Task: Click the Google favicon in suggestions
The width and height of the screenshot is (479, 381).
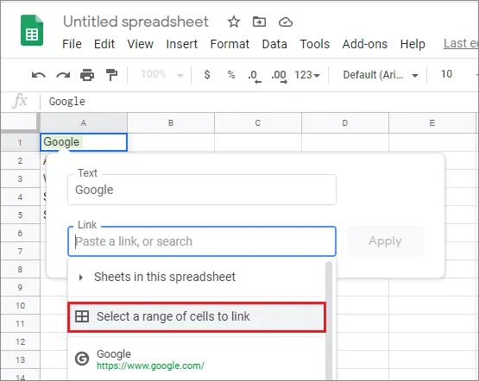Action: click(82, 359)
